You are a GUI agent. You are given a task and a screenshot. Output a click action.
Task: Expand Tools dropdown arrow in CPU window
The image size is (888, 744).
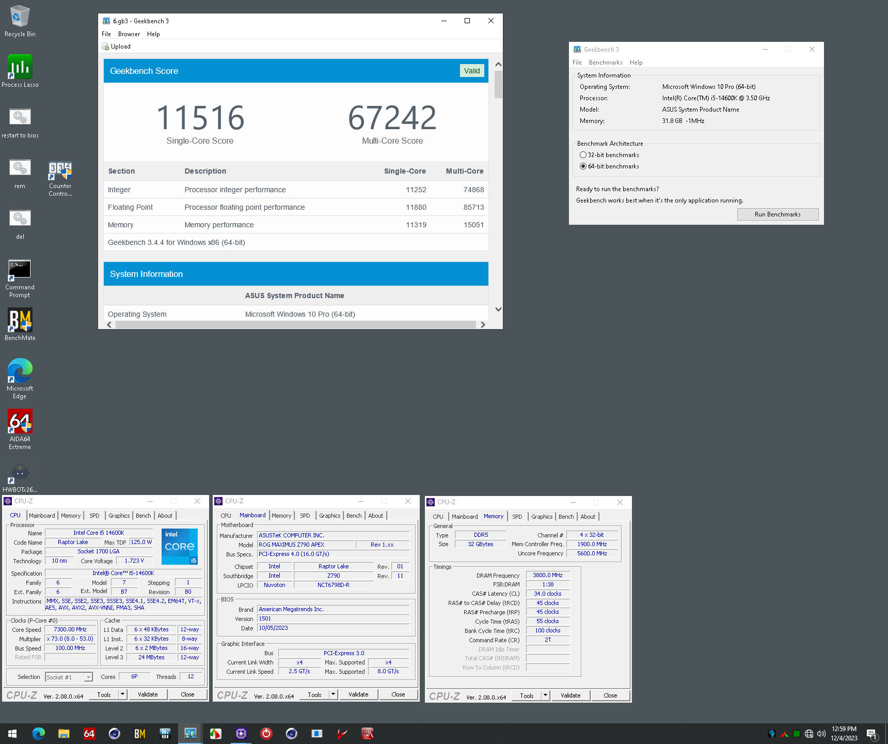(123, 694)
